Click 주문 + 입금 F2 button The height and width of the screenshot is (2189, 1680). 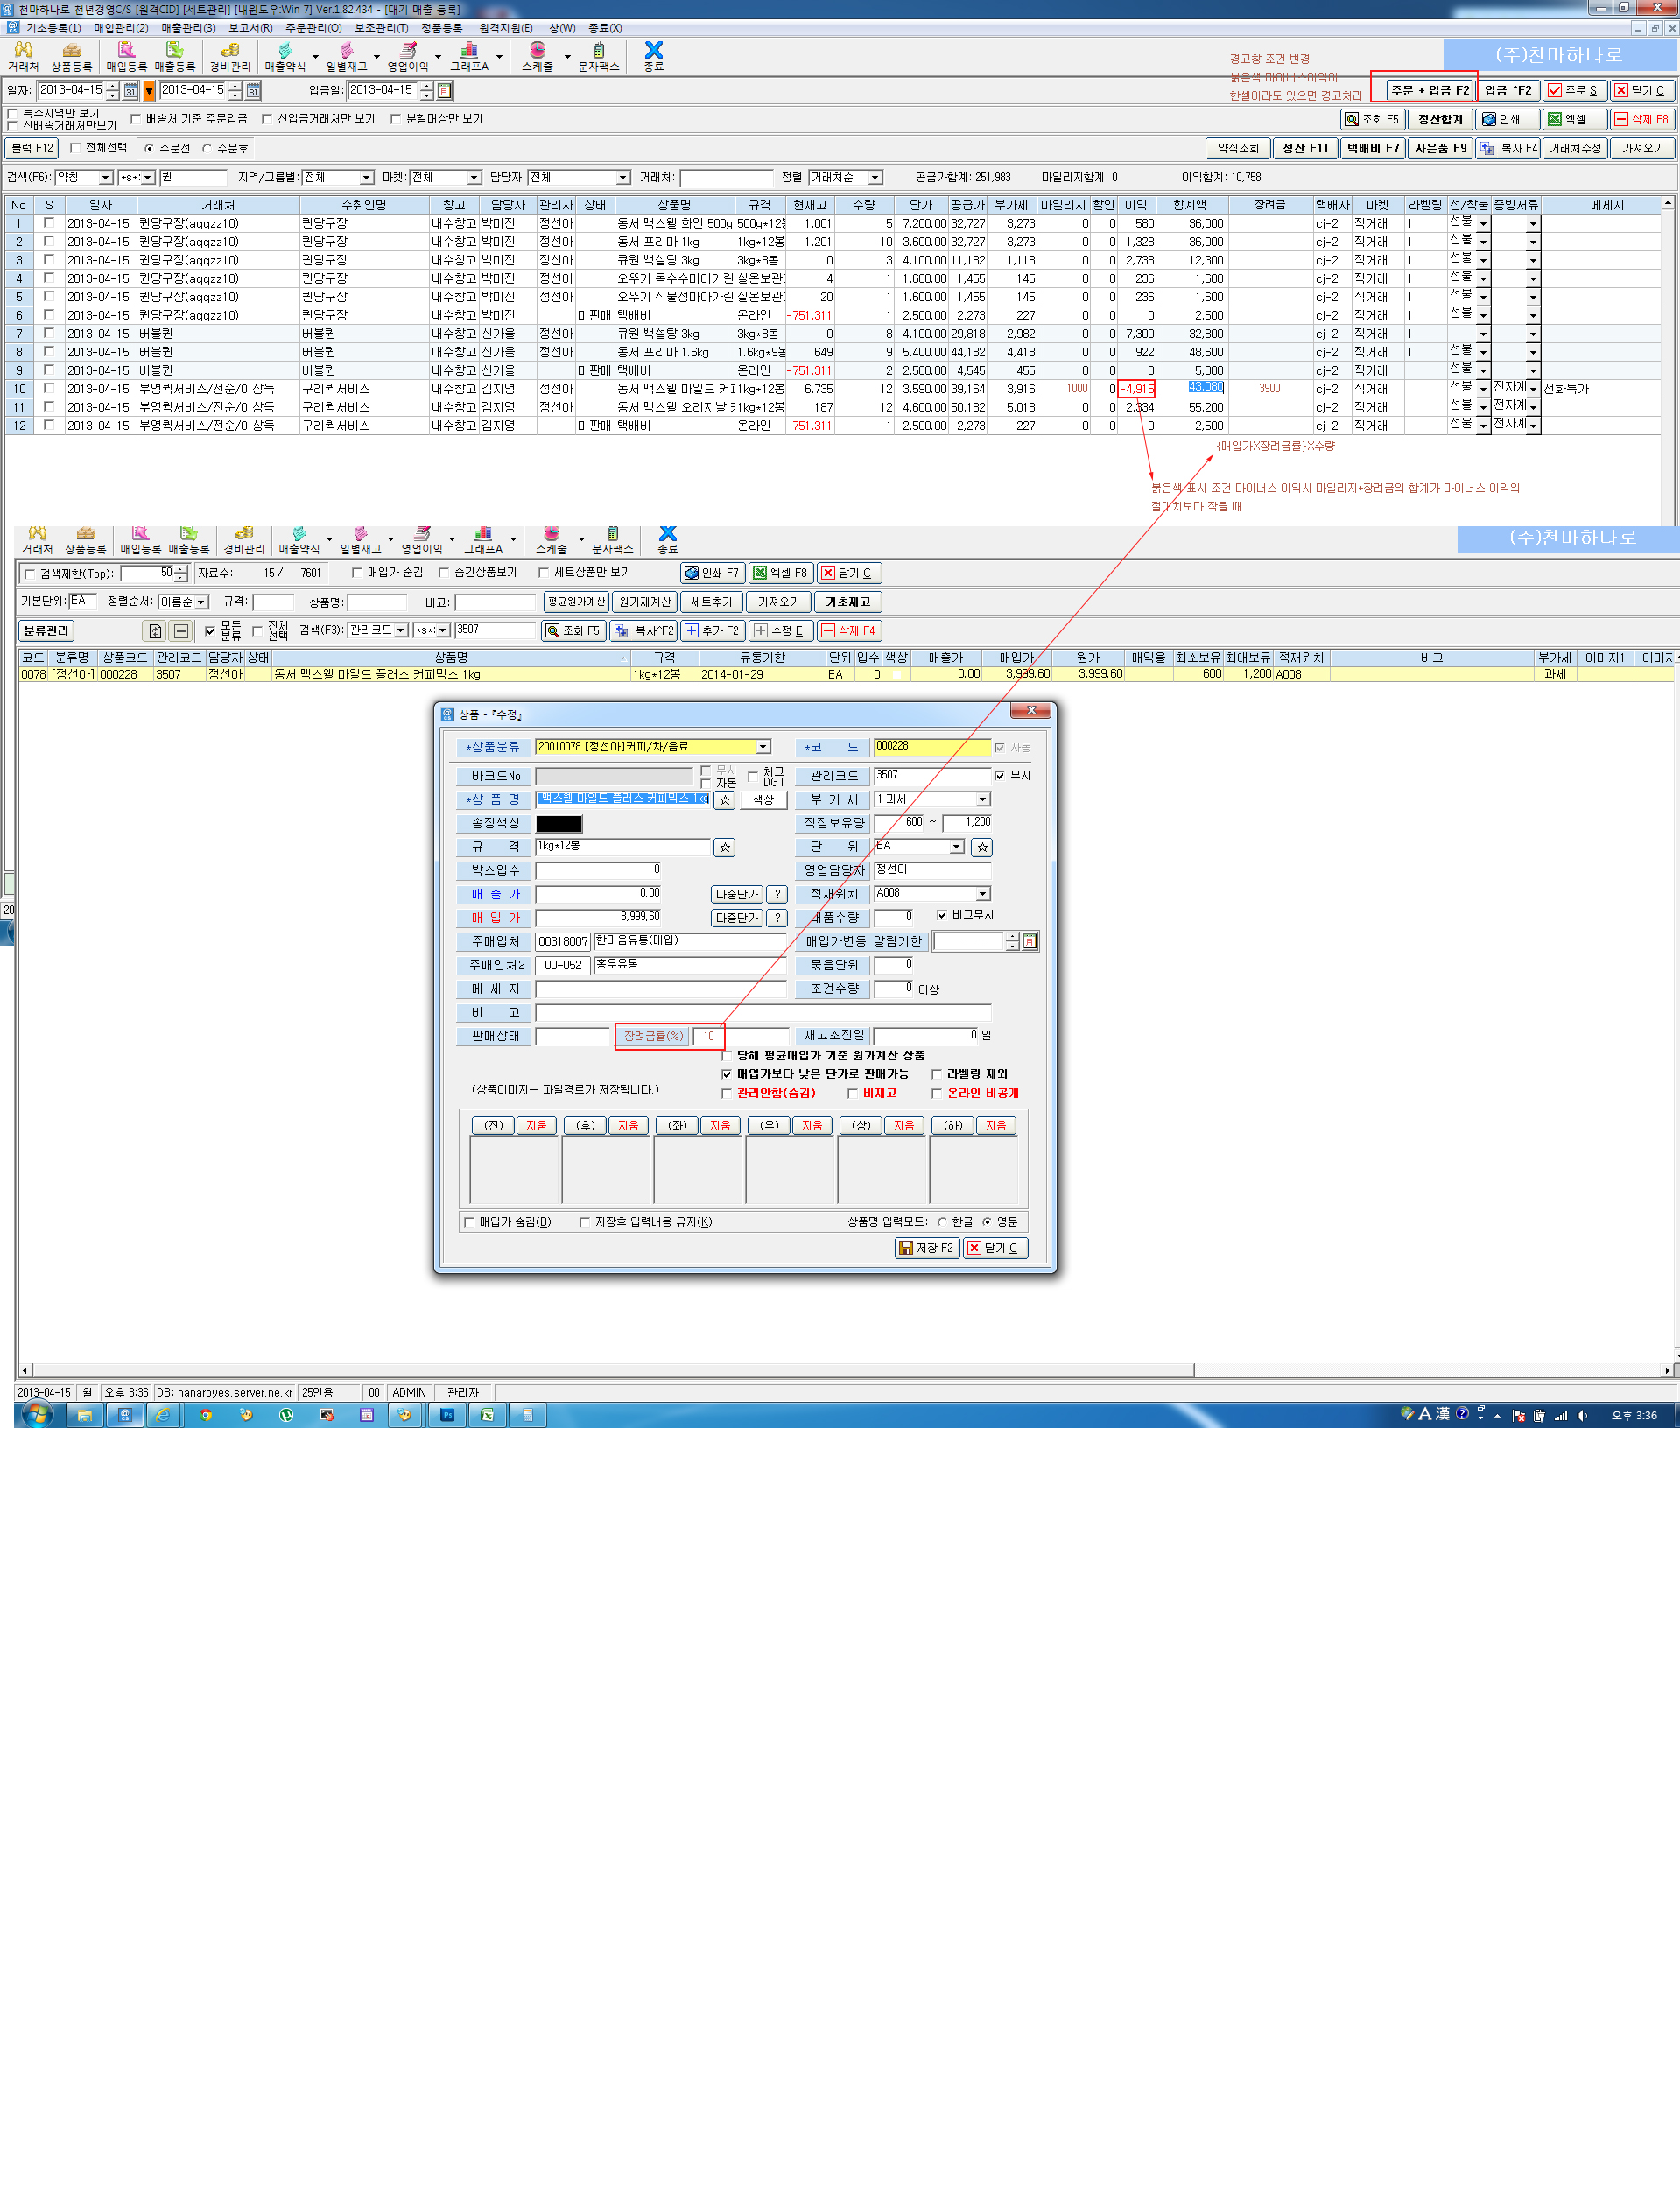click(x=1430, y=90)
